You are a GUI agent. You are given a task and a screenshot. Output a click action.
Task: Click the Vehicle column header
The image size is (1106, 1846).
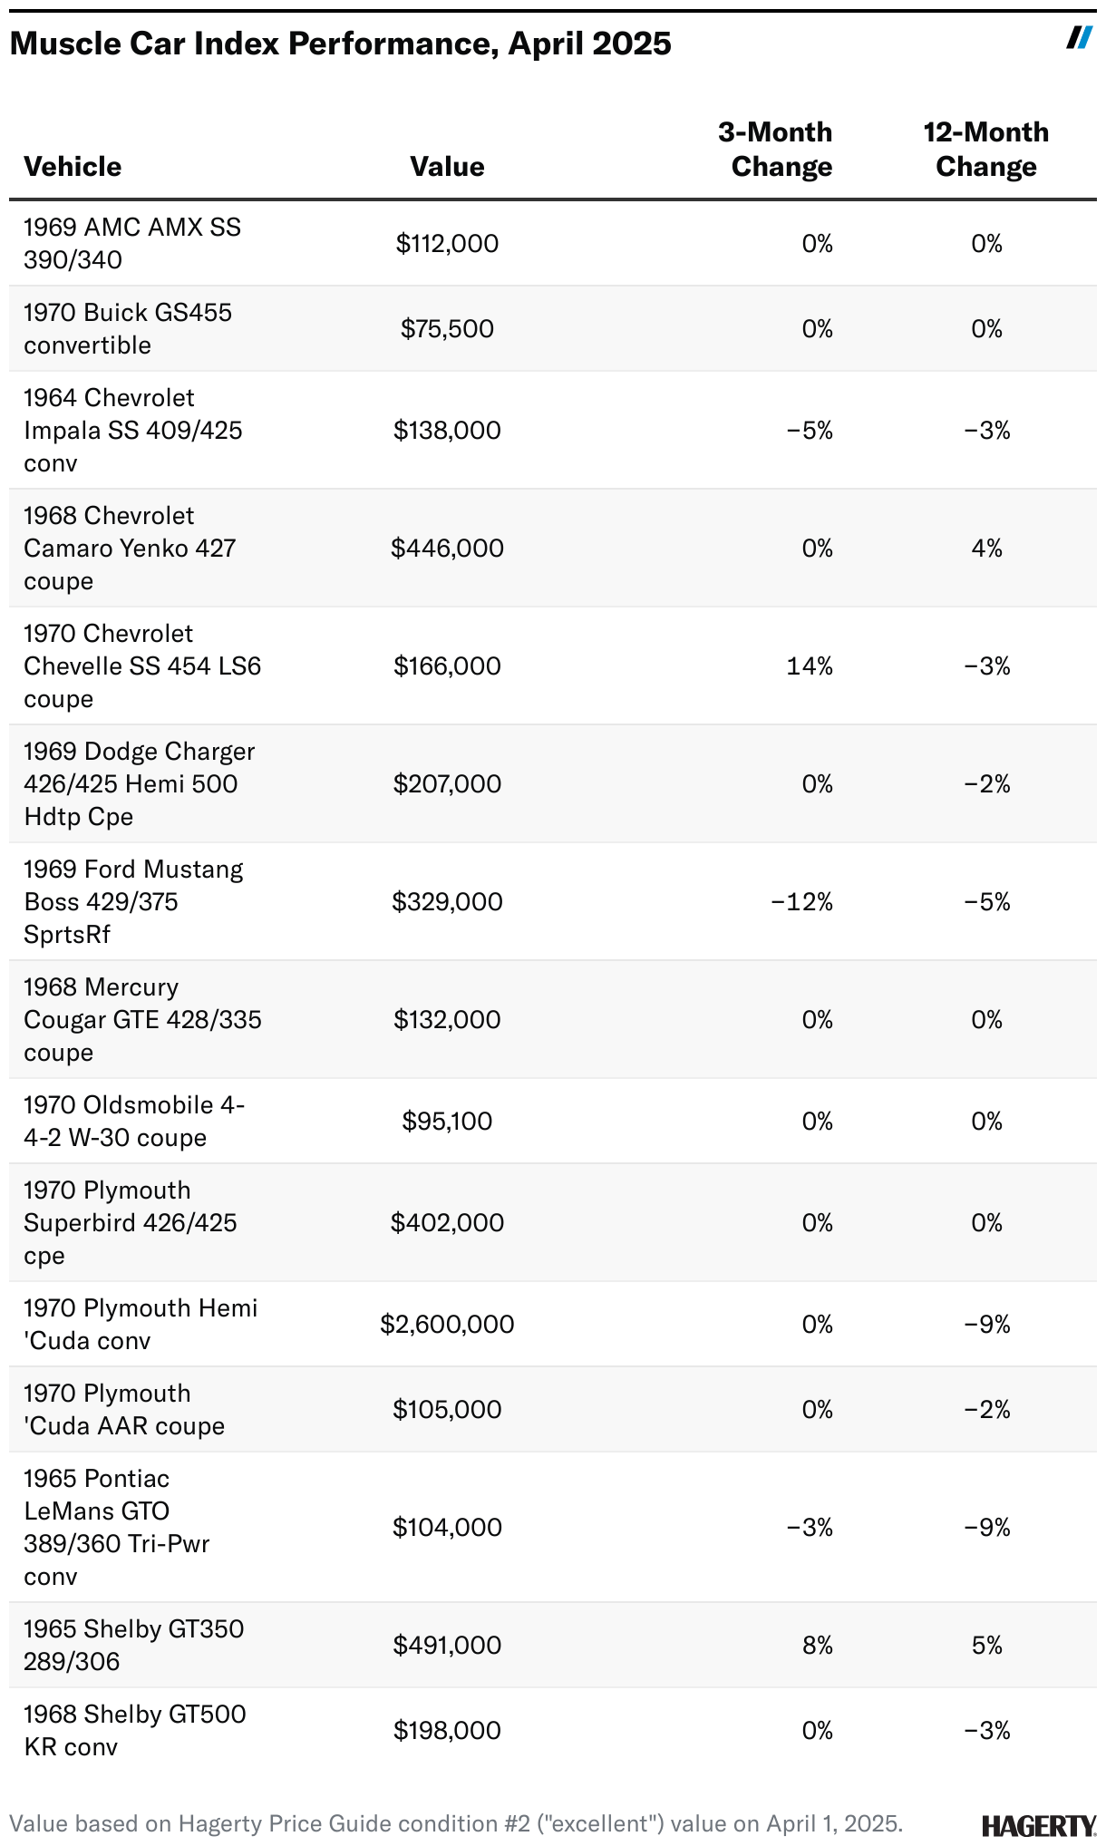point(73,167)
